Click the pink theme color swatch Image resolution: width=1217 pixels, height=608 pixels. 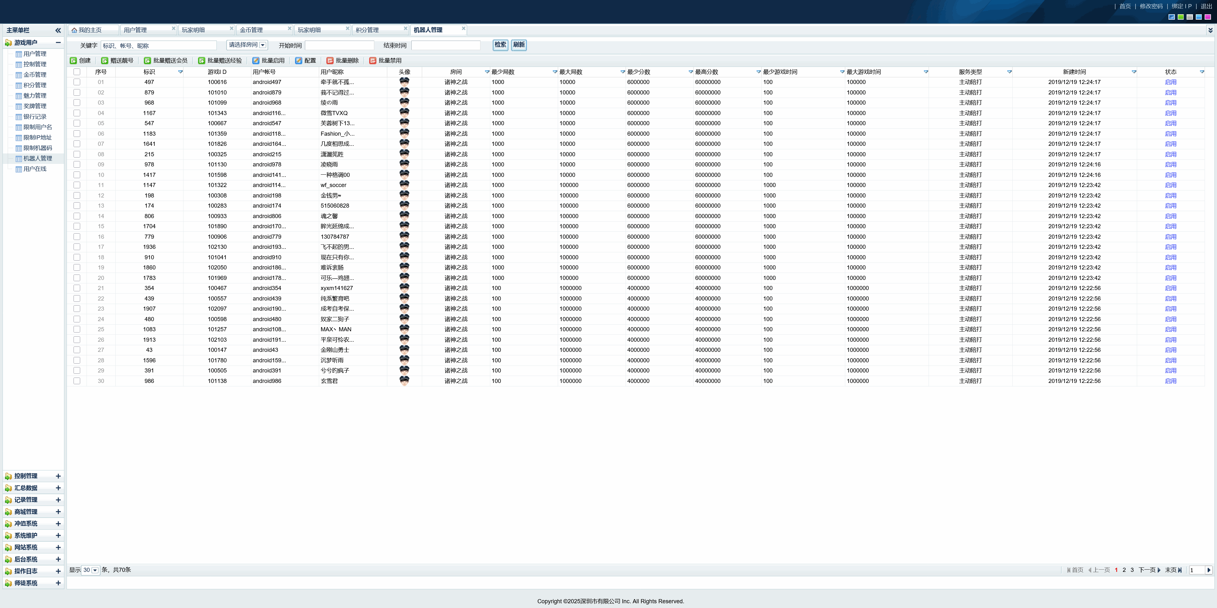point(1207,17)
